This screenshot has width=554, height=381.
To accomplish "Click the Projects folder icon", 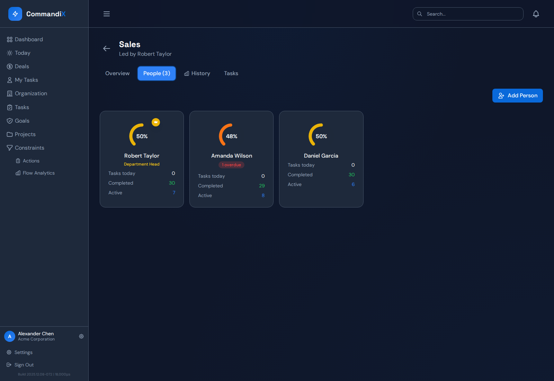I will pyautogui.click(x=10, y=134).
